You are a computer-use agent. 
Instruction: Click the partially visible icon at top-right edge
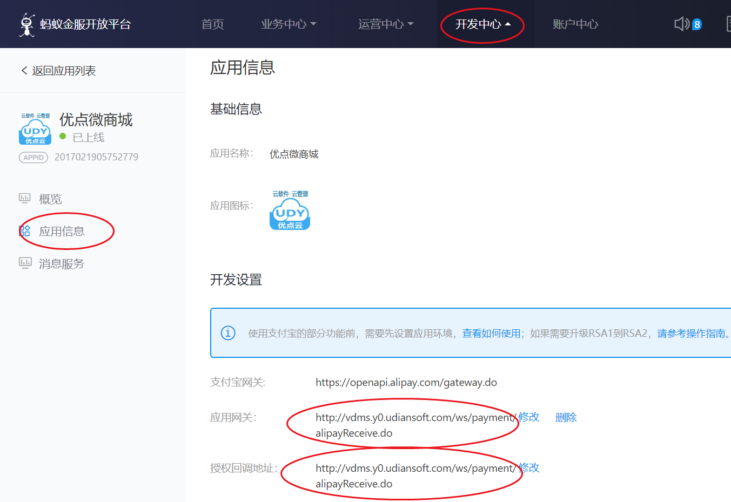coord(728,24)
